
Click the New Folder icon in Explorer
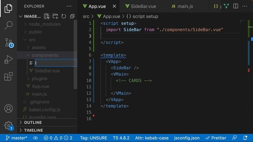click(x=55, y=16)
